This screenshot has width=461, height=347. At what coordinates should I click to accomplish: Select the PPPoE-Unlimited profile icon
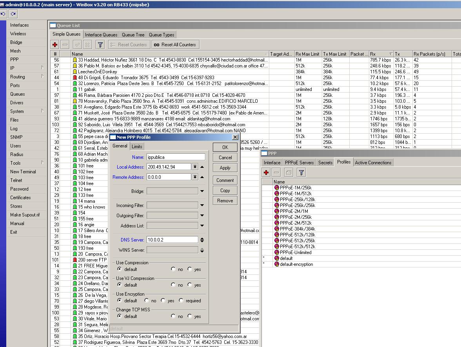277,253
